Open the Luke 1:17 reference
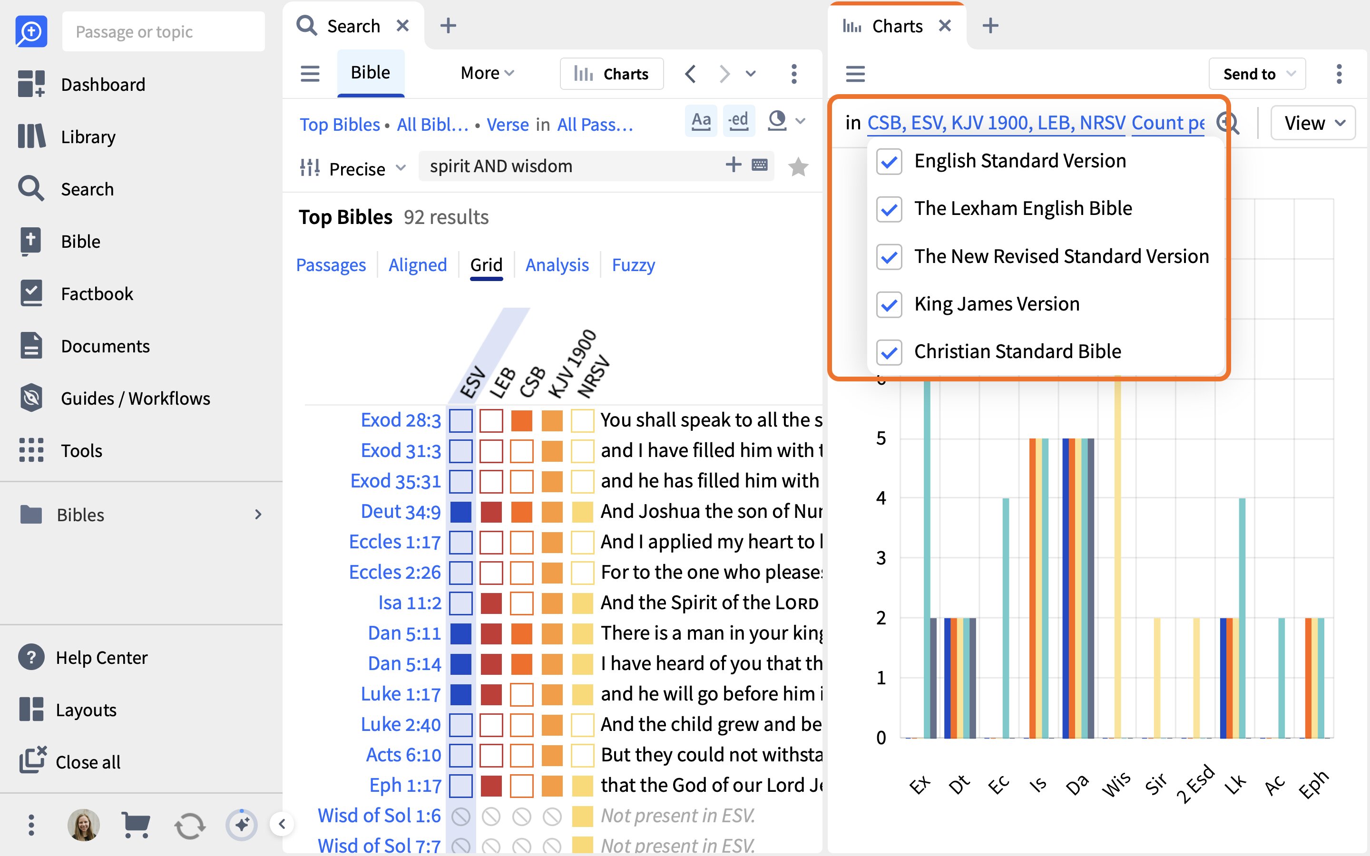Screen dimensions: 1370x856 [400, 693]
